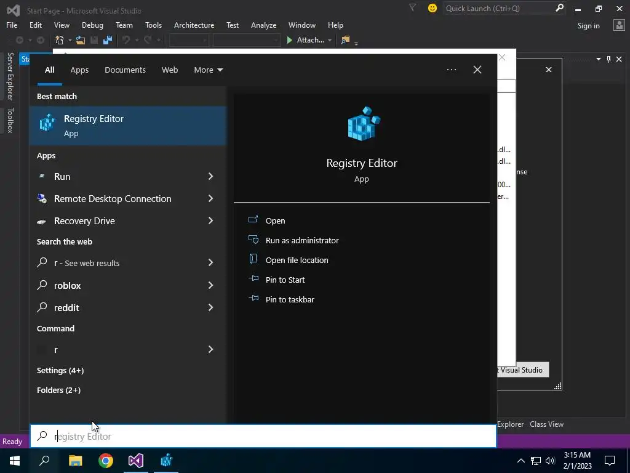This screenshot has width=630, height=473.
Task: Click Sign in
Action: click(x=588, y=26)
